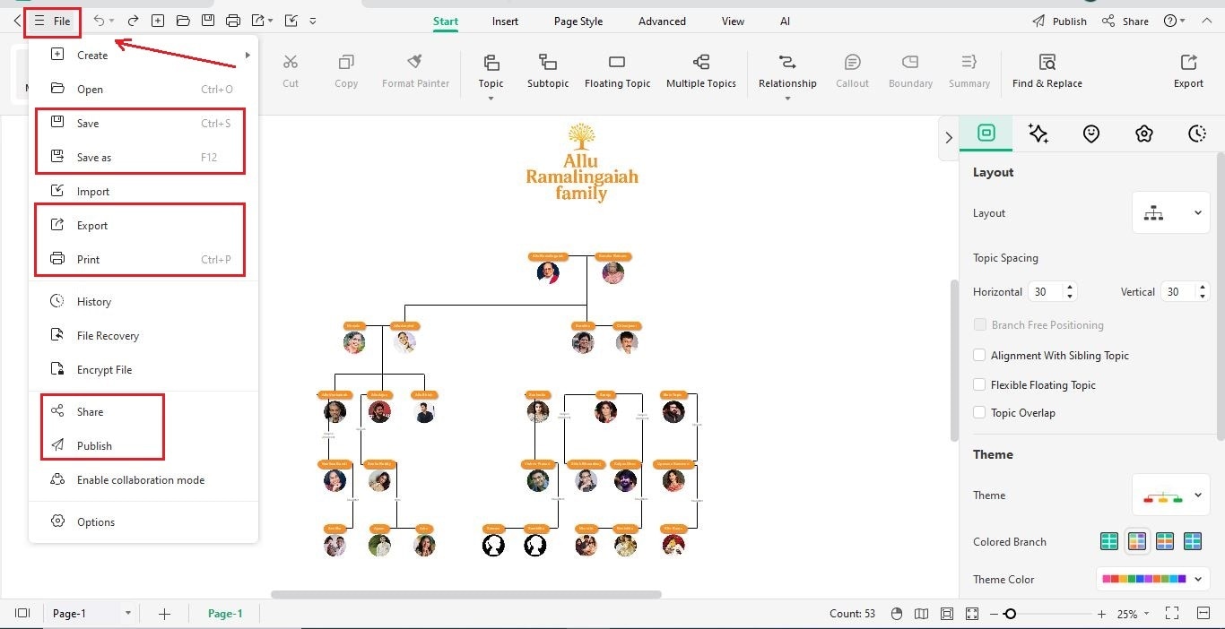The height and width of the screenshot is (629, 1225).
Task: Click the printer icon in quick toolbar
Action: pyautogui.click(x=233, y=21)
